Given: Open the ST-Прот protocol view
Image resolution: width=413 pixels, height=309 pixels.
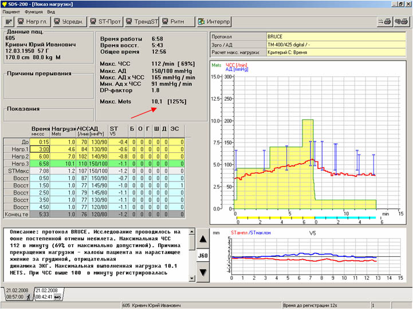Looking at the screenshot, I should tap(105, 22).
